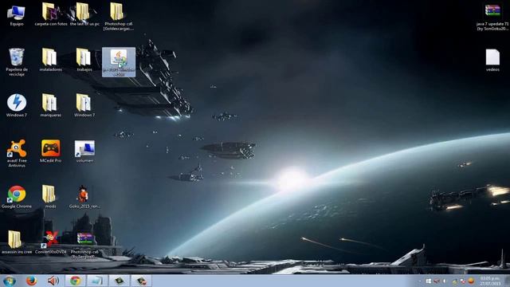
Task: Launch MCedit Pro
Action: (x=50, y=151)
